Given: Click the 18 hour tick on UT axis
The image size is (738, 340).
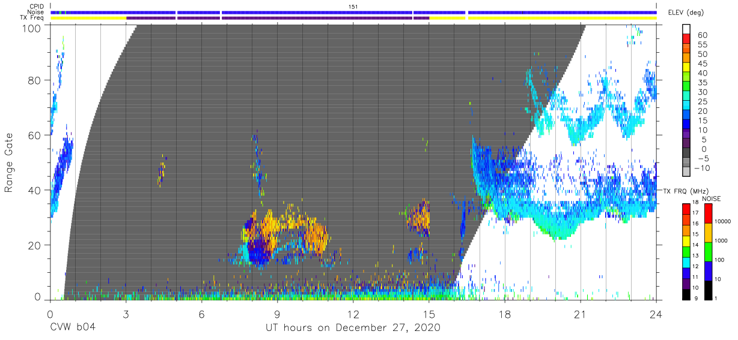Looking at the screenshot, I should [x=504, y=314].
